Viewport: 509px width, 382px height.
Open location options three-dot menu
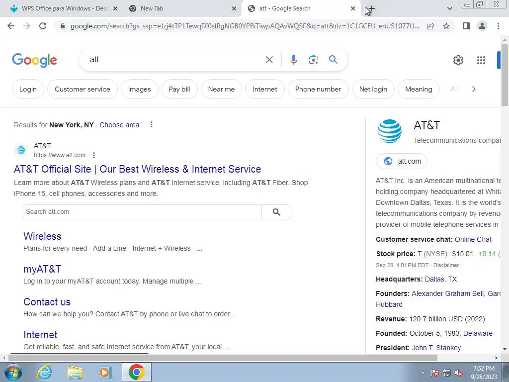click(151, 124)
